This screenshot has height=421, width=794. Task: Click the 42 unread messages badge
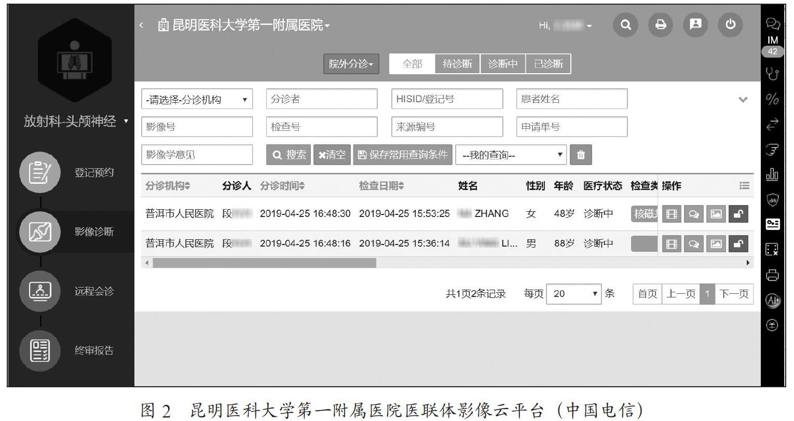click(773, 51)
